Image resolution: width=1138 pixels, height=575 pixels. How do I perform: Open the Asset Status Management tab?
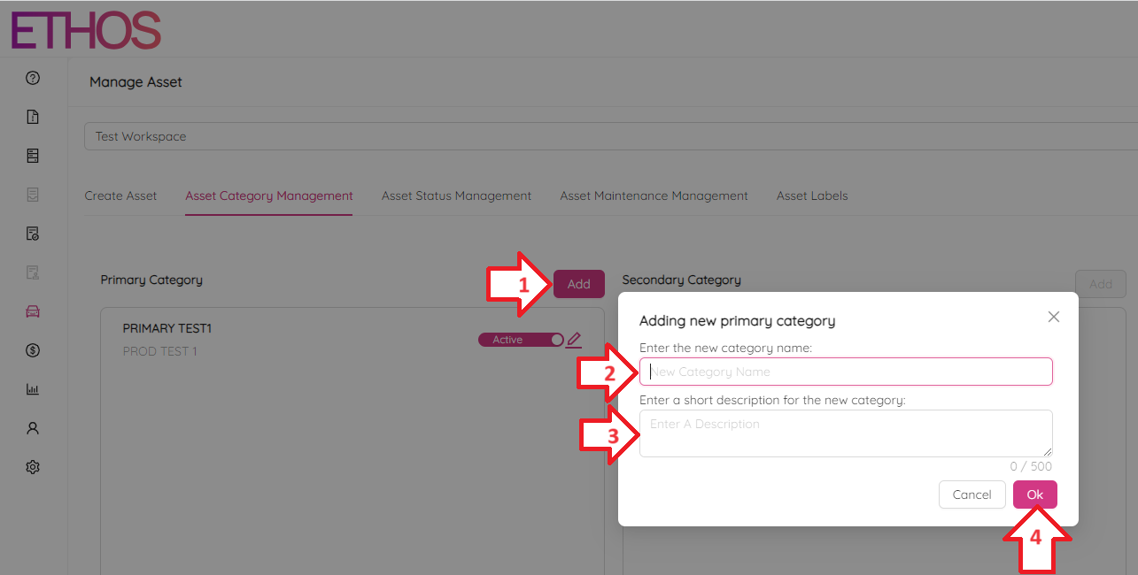[456, 195]
